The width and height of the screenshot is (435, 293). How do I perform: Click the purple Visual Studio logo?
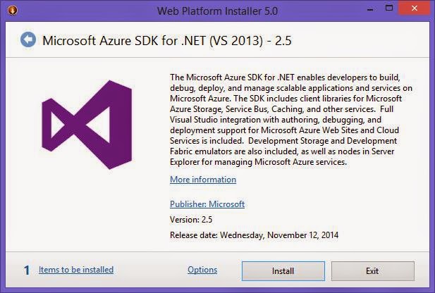click(87, 125)
